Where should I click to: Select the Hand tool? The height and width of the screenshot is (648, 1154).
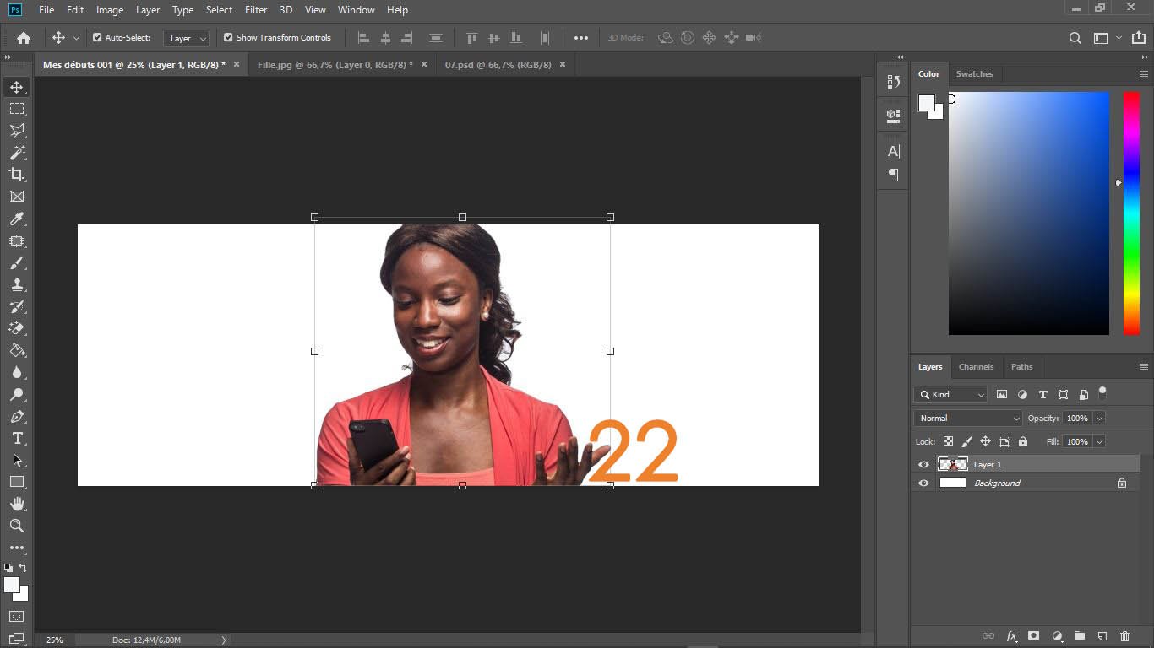click(x=17, y=504)
